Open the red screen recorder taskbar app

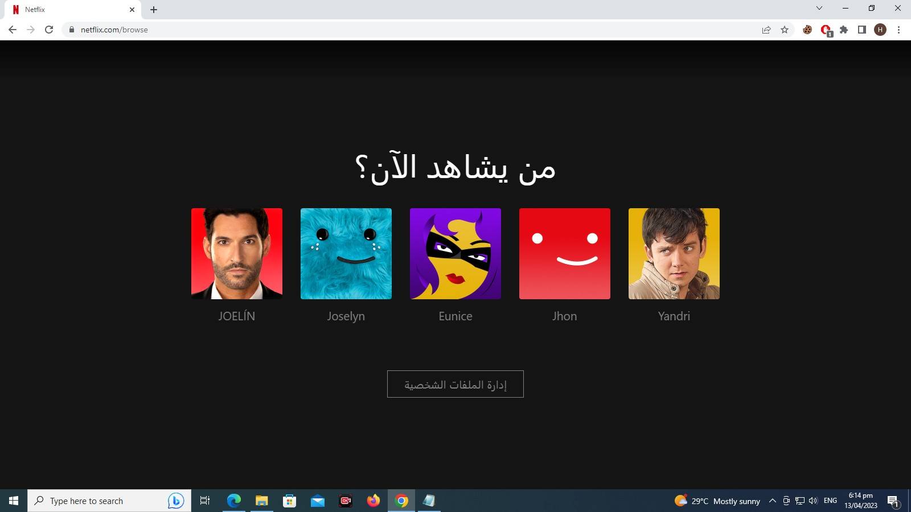tap(346, 501)
